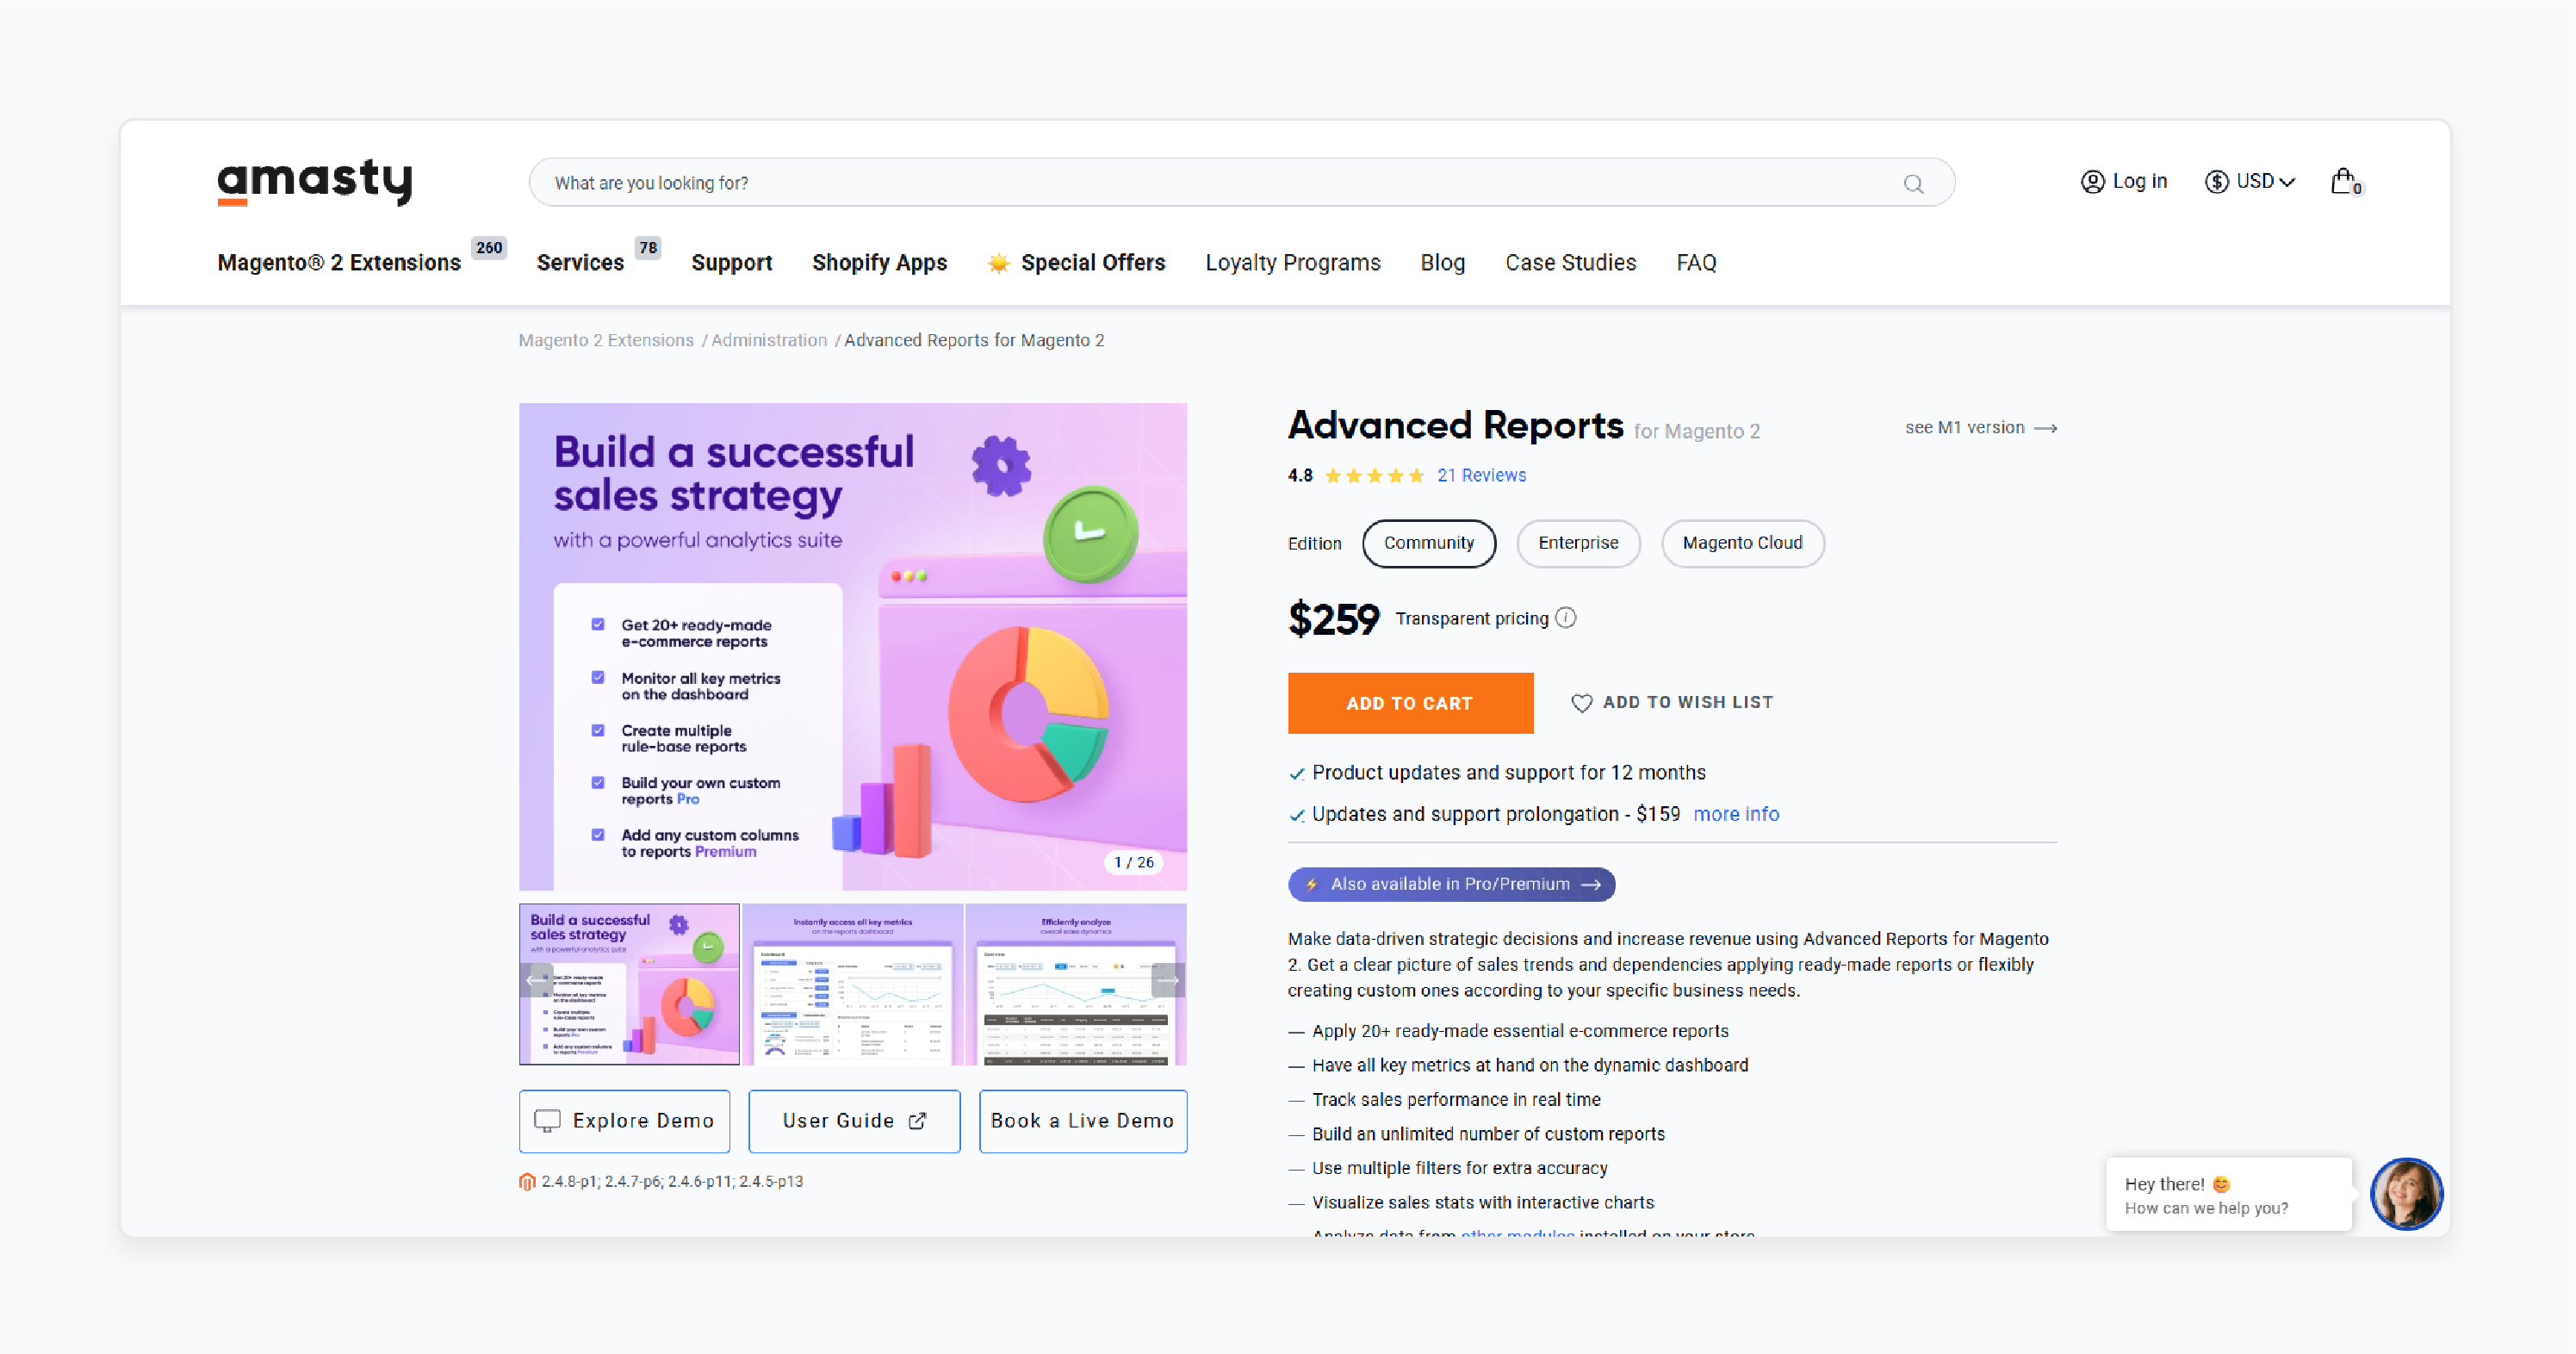The image size is (2576, 1354).
Task: Click the Hey there chat bubble
Action: coord(2228,1195)
